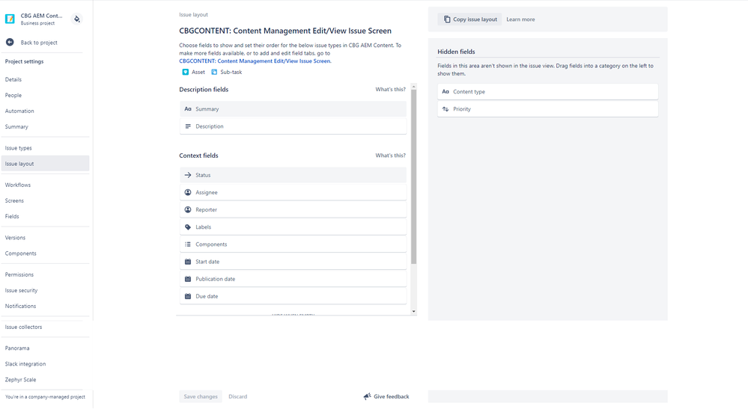Click the Labels field tag icon
748x409 pixels.
(188, 227)
